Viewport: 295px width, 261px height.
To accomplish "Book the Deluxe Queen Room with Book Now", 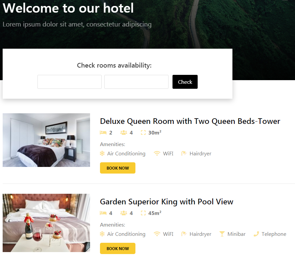I will 118,168.
